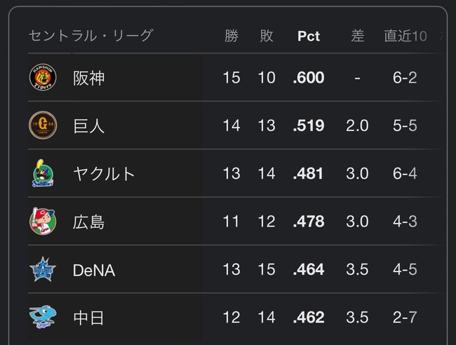456x345 pixels.
Task: Click Chunichi's 2-7 recent record
Action: 405,318
